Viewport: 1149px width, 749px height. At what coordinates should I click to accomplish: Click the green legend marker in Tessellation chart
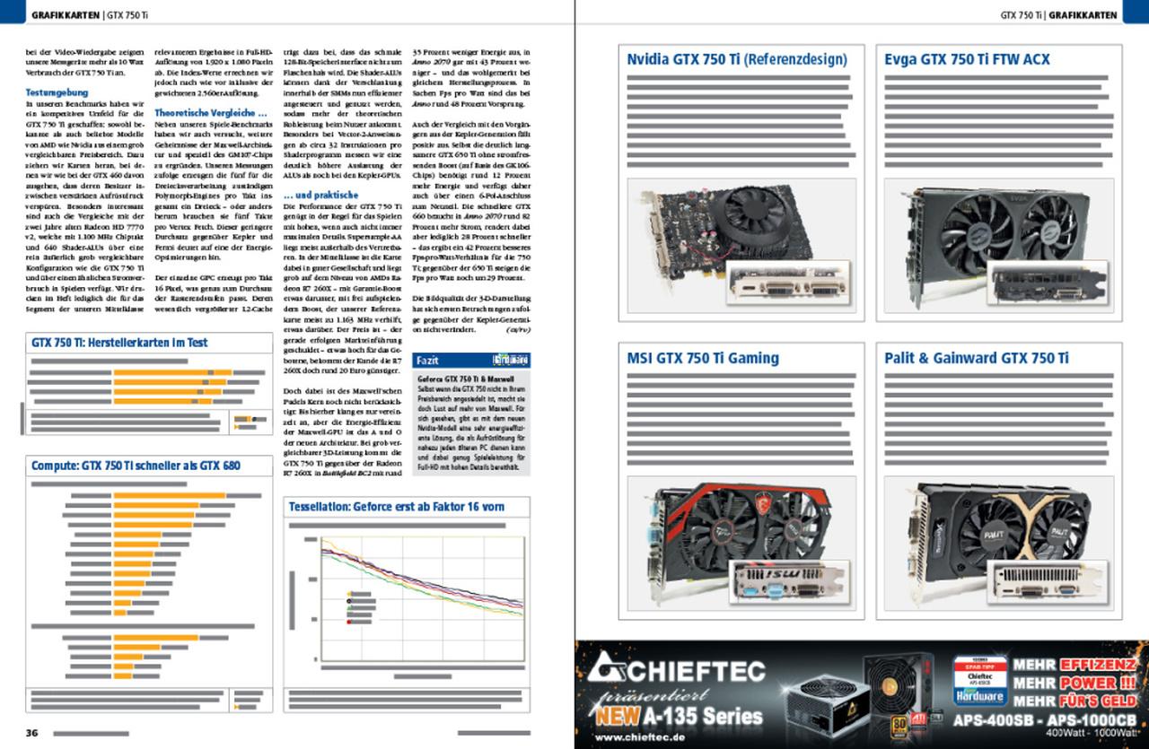coord(349,607)
